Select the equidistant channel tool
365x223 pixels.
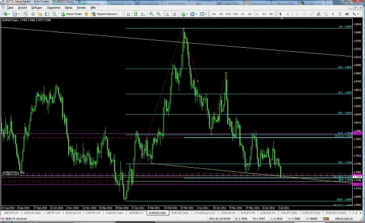pyautogui.click(x=318, y=14)
